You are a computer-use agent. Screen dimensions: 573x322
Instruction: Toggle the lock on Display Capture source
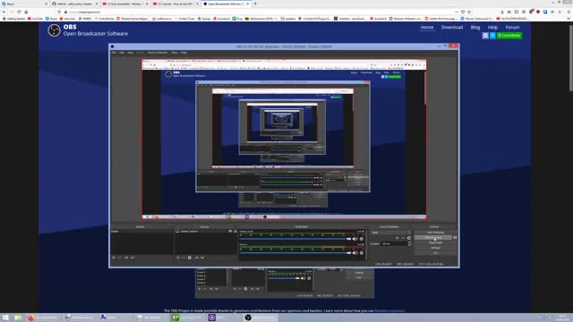tap(235, 232)
